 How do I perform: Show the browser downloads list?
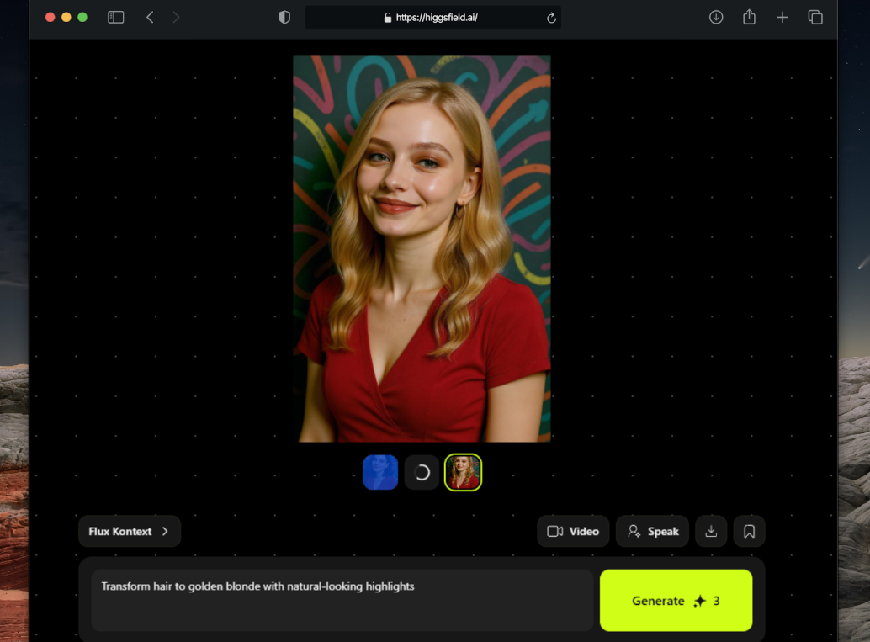pos(716,17)
